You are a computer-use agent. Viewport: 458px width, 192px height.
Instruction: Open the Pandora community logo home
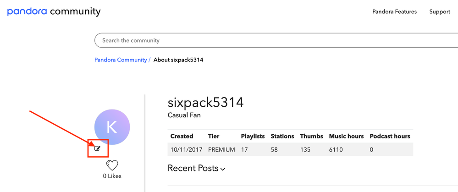(x=54, y=11)
